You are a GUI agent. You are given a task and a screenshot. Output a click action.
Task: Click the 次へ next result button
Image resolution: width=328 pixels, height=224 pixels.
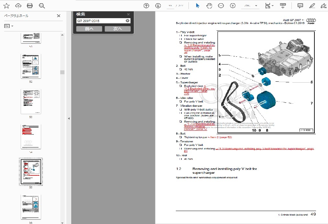click(x=118, y=29)
